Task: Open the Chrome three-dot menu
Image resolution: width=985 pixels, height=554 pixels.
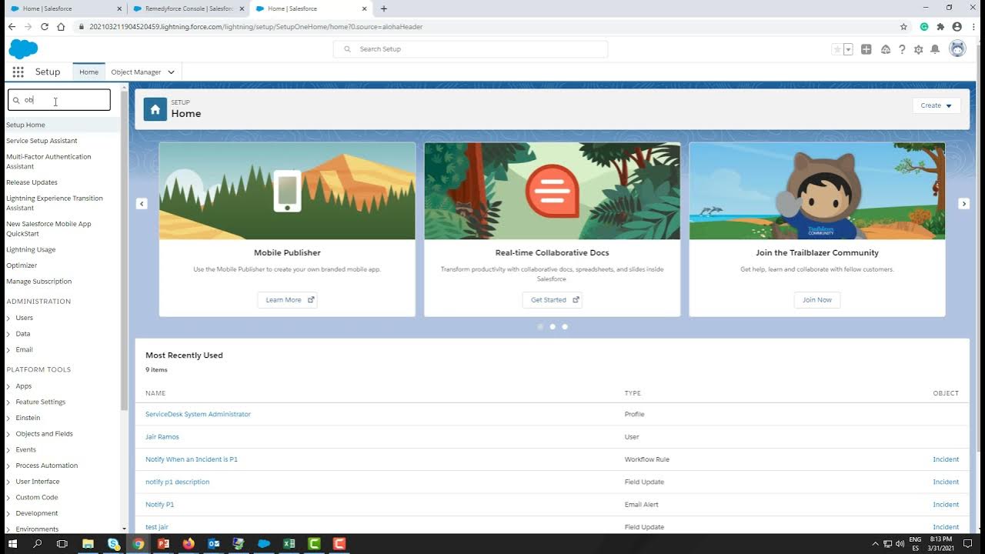Action: tap(973, 26)
